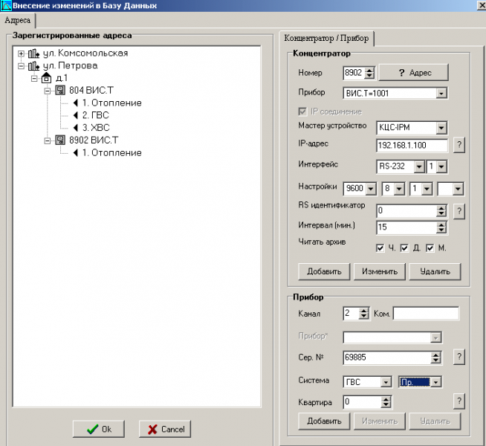Click Удалить in the Прибор group

coord(435,421)
